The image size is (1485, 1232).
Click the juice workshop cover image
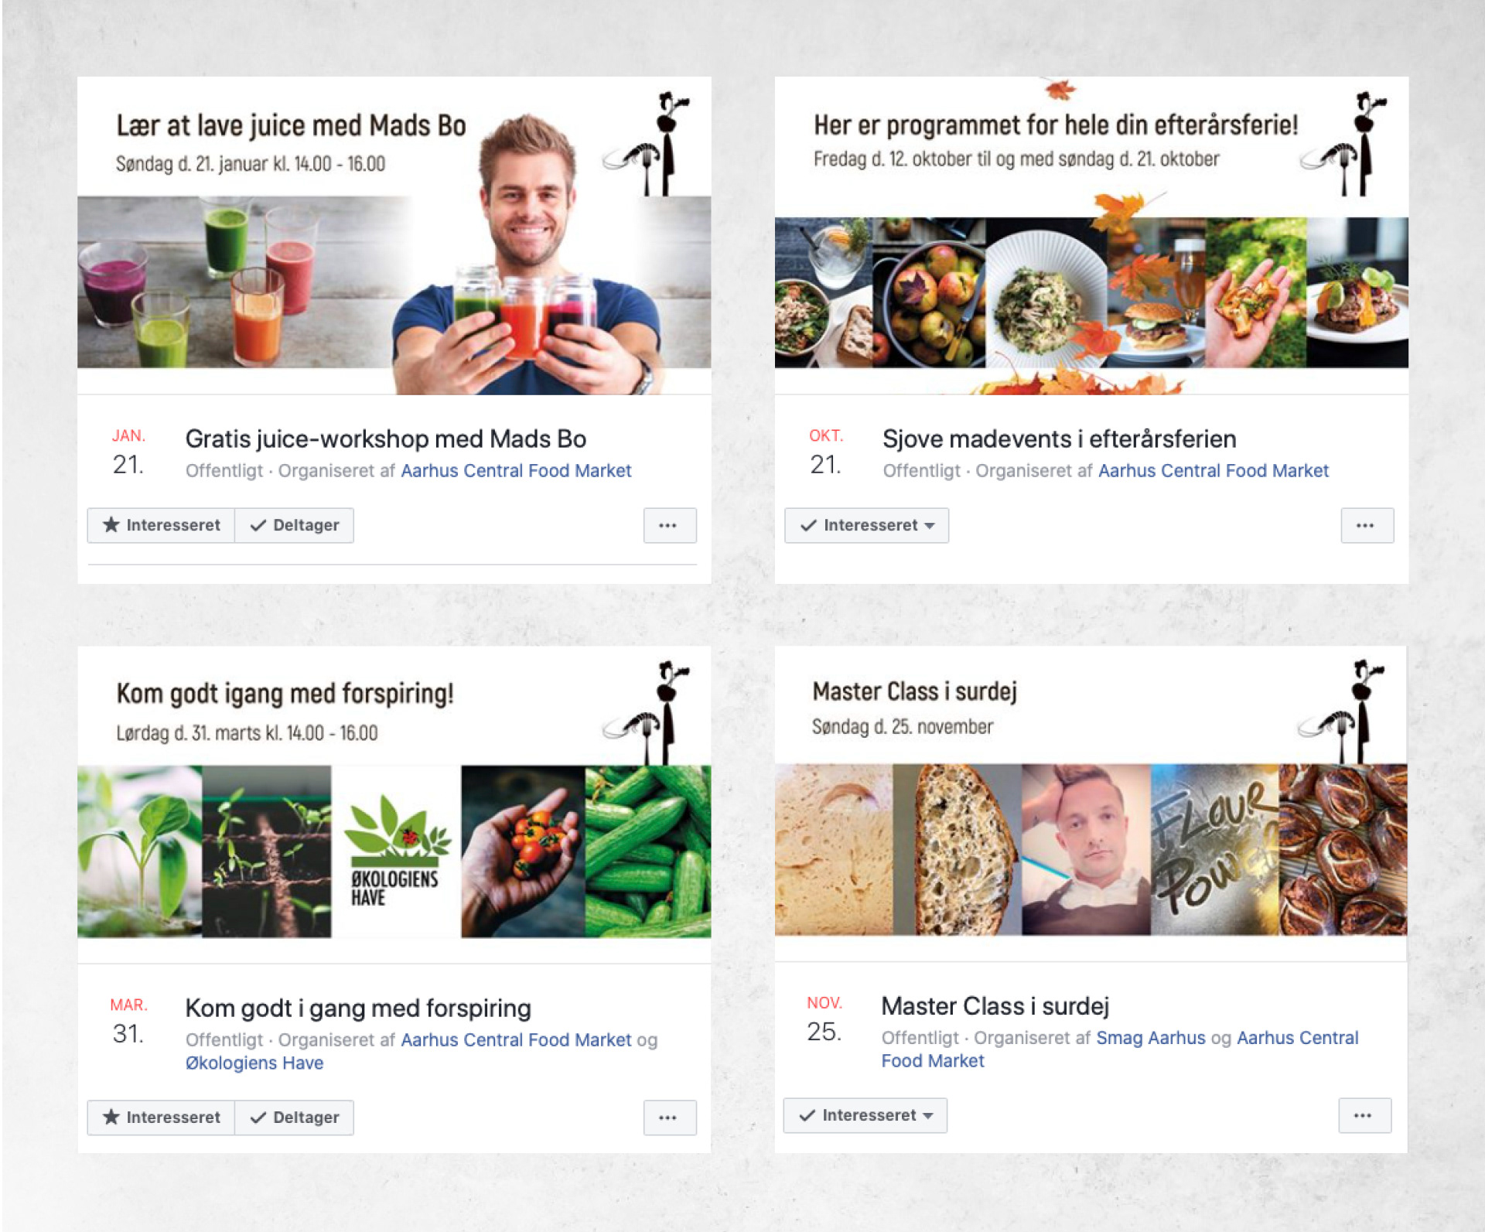coord(394,236)
